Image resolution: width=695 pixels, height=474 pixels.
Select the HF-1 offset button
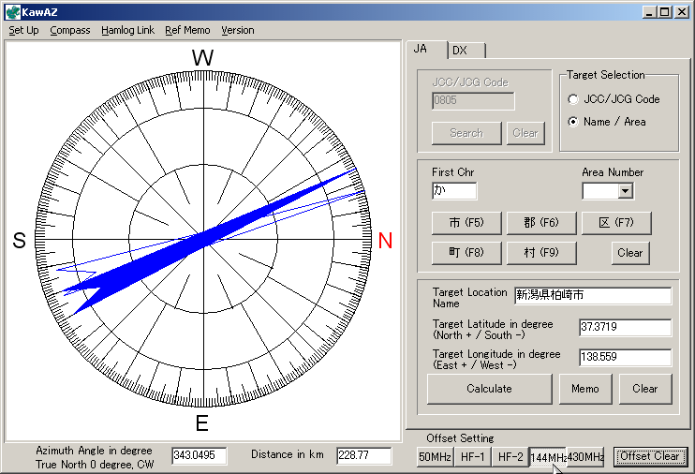coord(472,457)
